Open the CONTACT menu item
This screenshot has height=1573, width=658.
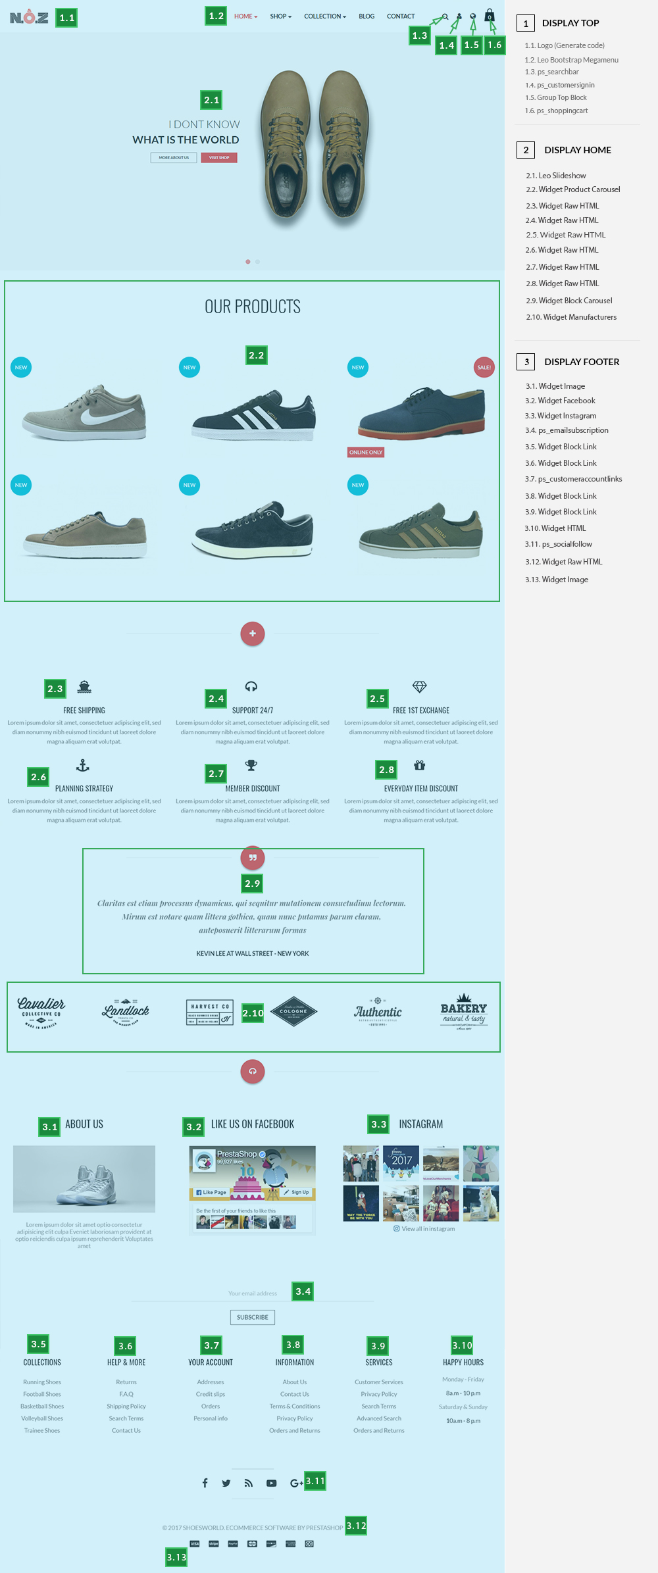click(401, 16)
